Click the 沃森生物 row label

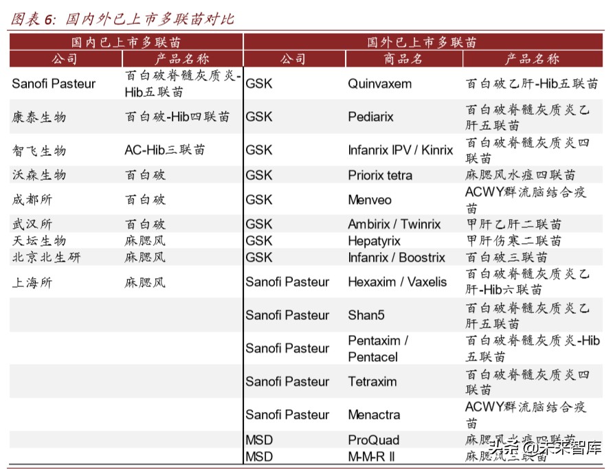click(39, 175)
